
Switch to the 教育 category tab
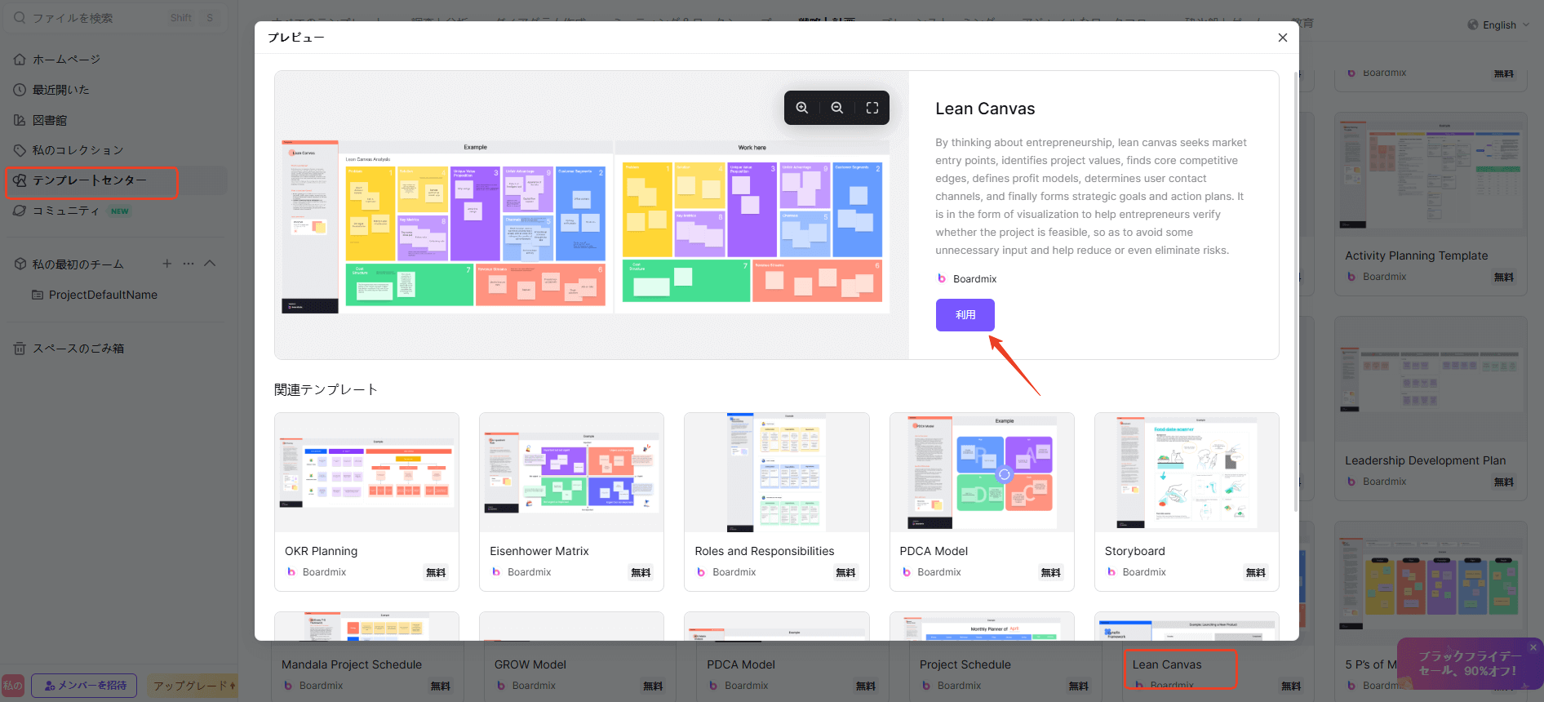pyautogui.click(x=1302, y=21)
